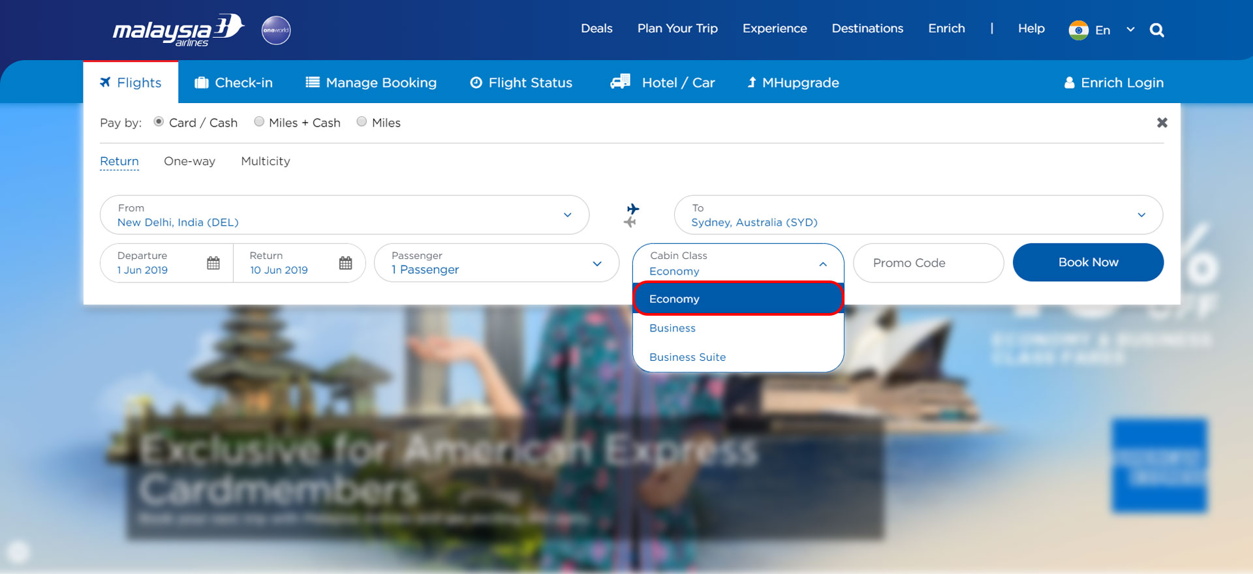1253x574 pixels.
Task: Switch to the Check-in tab
Action: click(x=234, y=83)
